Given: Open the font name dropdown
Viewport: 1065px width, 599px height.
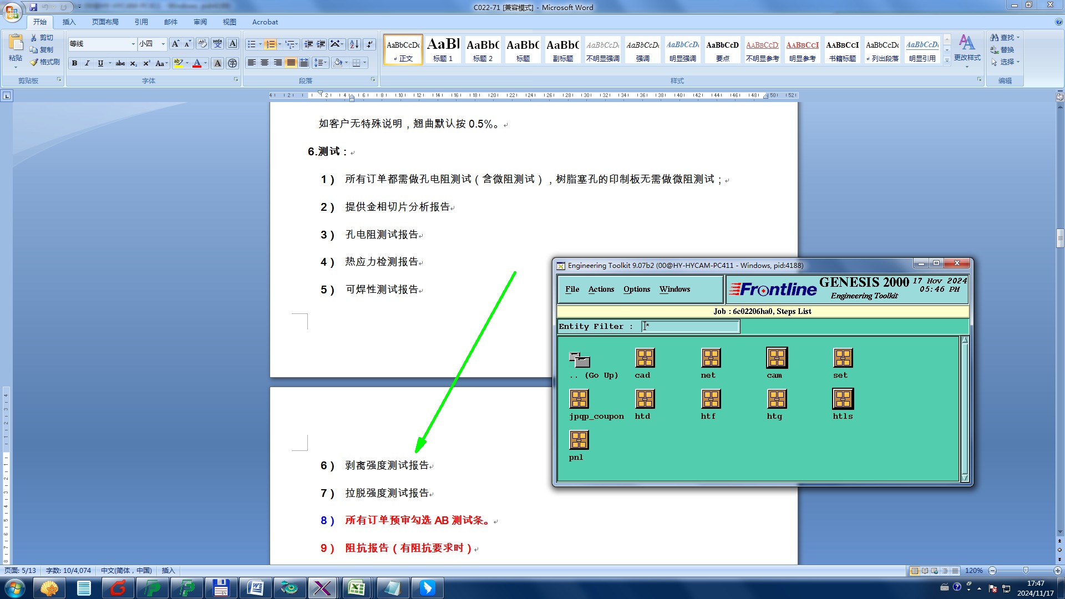Looking at the screenshot, I should pyautogui.click(x=133, y=44).
